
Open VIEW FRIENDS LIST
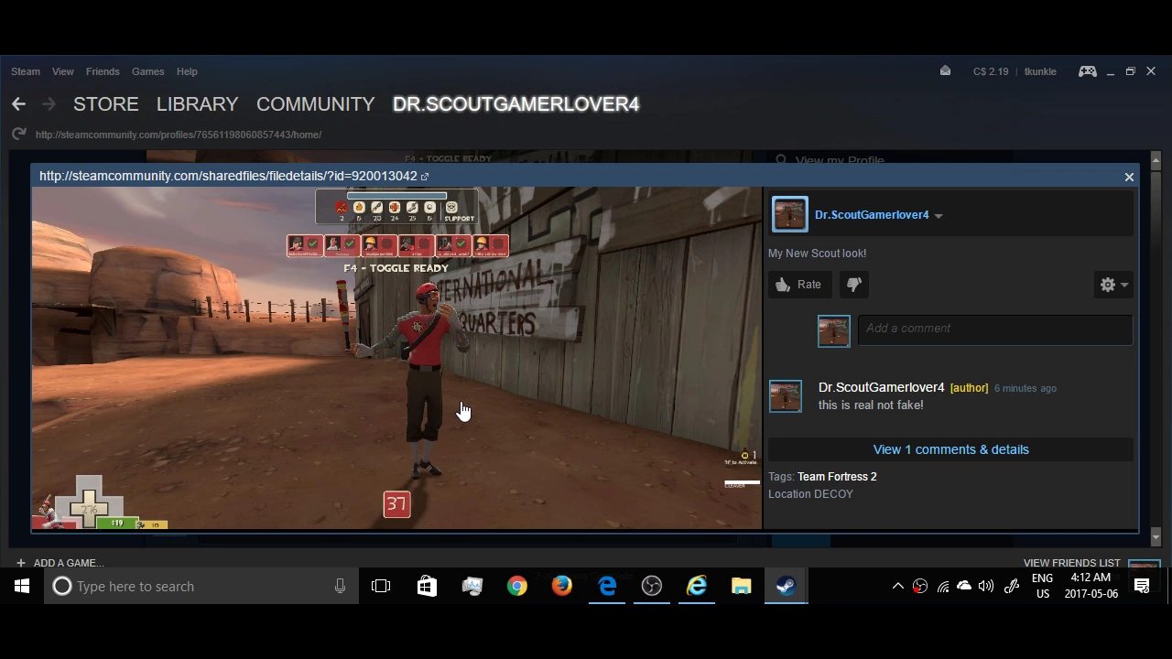tap(1071, 563)
